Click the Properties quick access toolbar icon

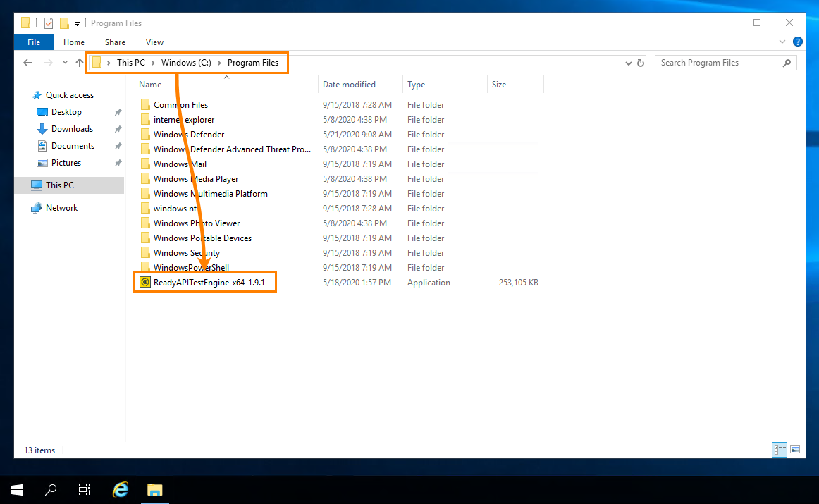tap(49, 23)
